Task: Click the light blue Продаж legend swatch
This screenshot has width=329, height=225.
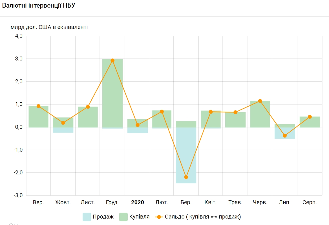Action: (x=87, y=217)
